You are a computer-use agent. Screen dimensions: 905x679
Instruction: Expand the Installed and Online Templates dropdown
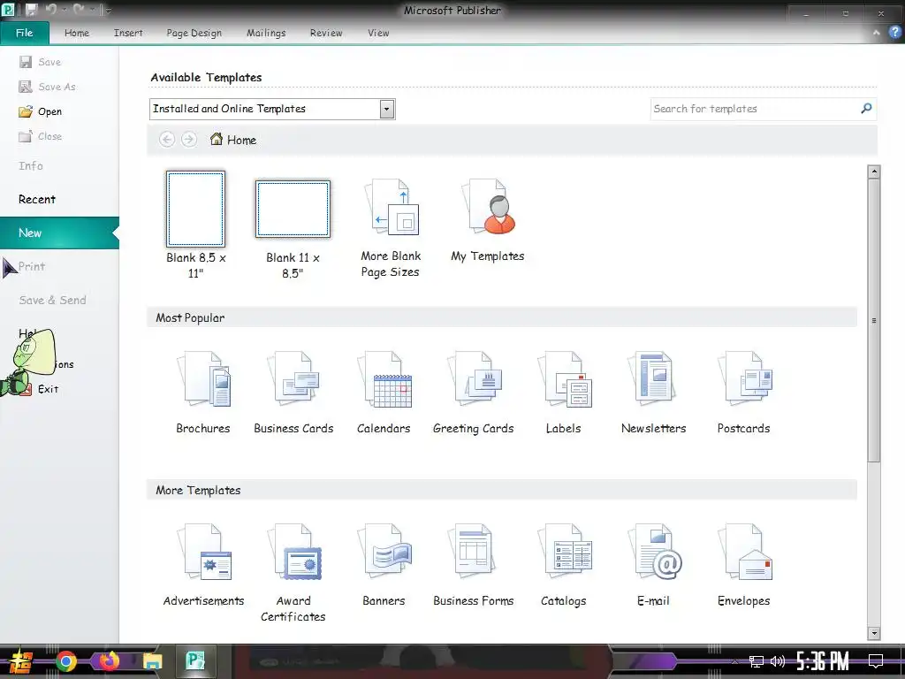387,109
